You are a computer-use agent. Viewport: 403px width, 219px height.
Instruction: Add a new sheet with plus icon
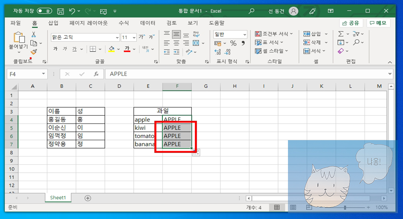point(88,198)
